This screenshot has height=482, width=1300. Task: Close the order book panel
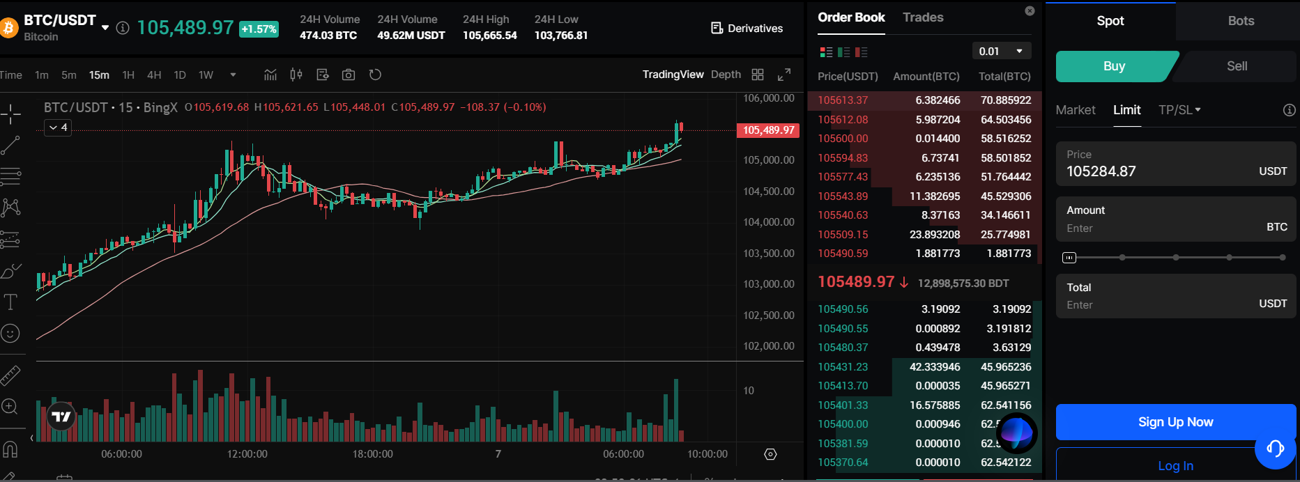tap(1030, 11)
